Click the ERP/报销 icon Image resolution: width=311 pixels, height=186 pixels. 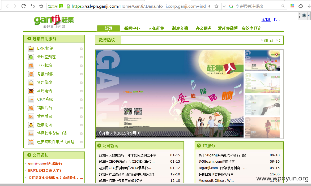click(31, 48)
